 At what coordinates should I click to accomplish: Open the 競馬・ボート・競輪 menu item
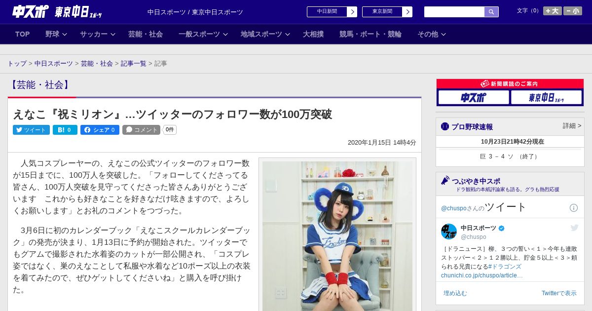click(x=370, y=34)
